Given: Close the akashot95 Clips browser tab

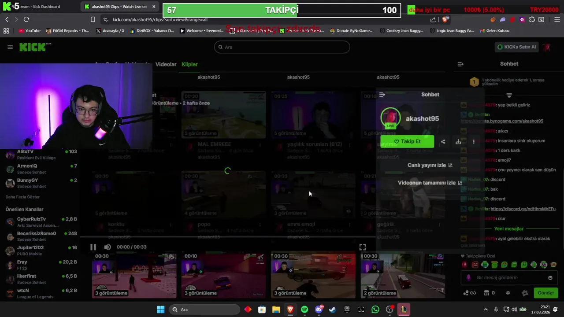Looking at the screenshot, I should (154, 7).
